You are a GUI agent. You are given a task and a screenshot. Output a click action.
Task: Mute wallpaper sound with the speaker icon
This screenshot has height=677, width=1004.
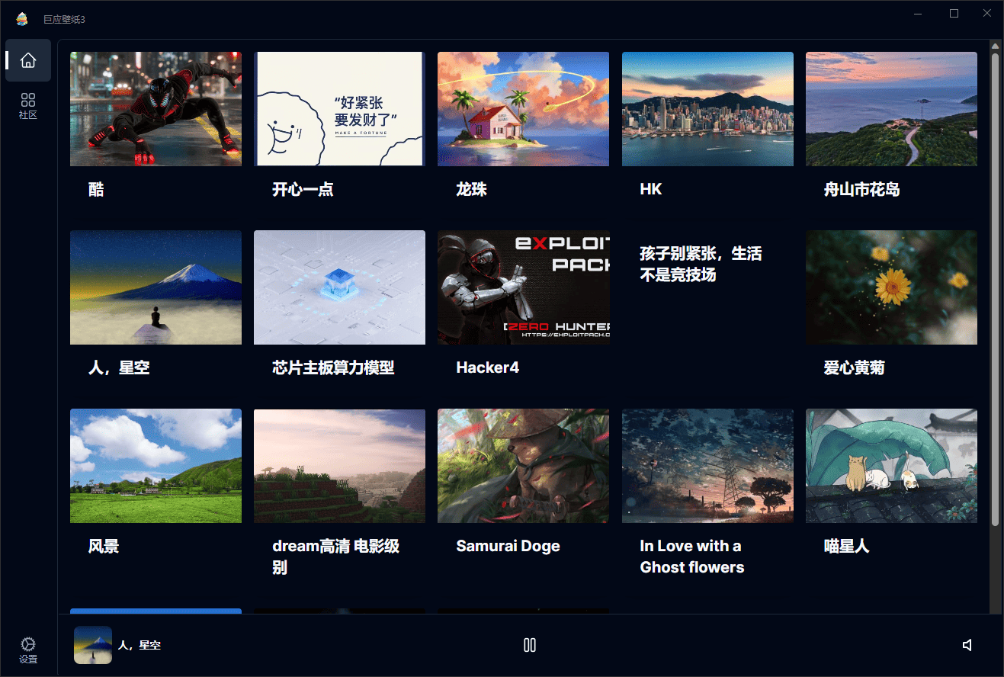point(967,644)
